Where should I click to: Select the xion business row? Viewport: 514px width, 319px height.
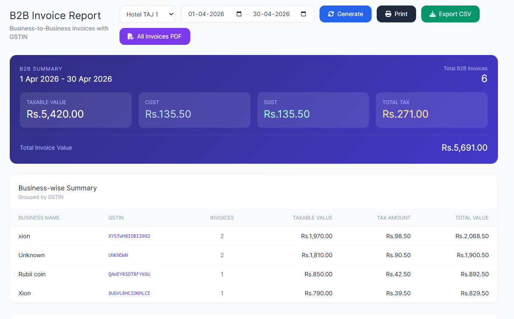25,236
